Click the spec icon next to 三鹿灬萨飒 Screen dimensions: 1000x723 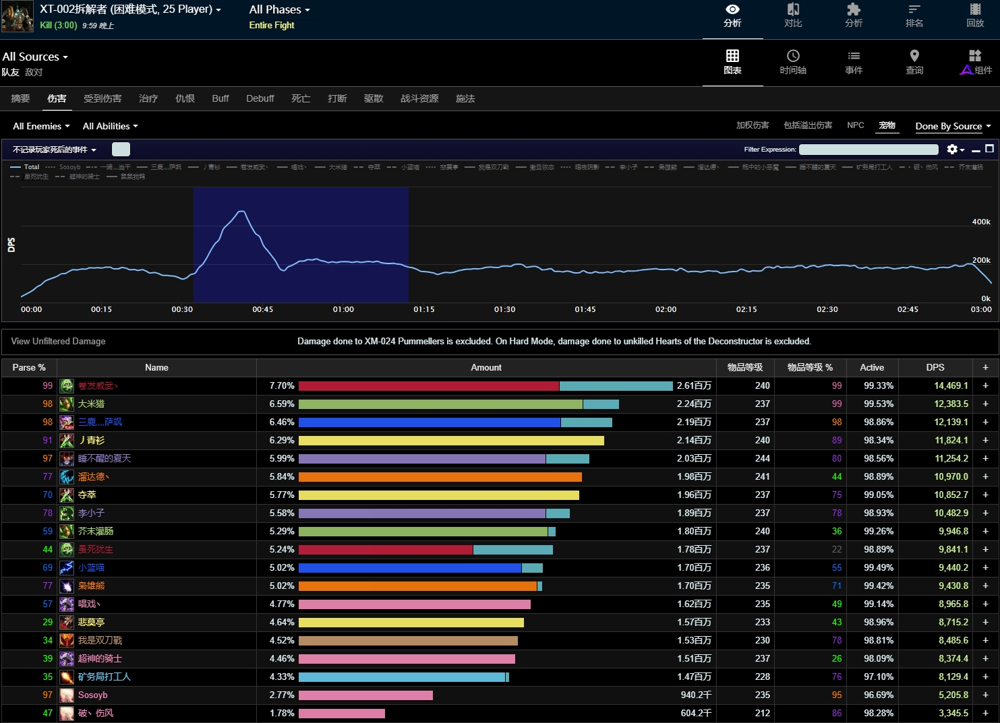coord(67,422)
